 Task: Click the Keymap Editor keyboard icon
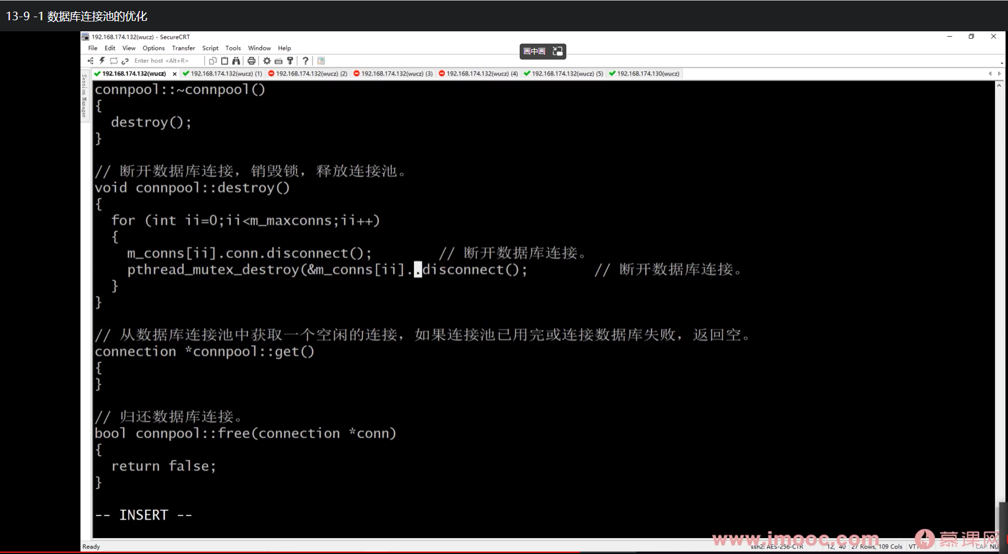(278, 61)
